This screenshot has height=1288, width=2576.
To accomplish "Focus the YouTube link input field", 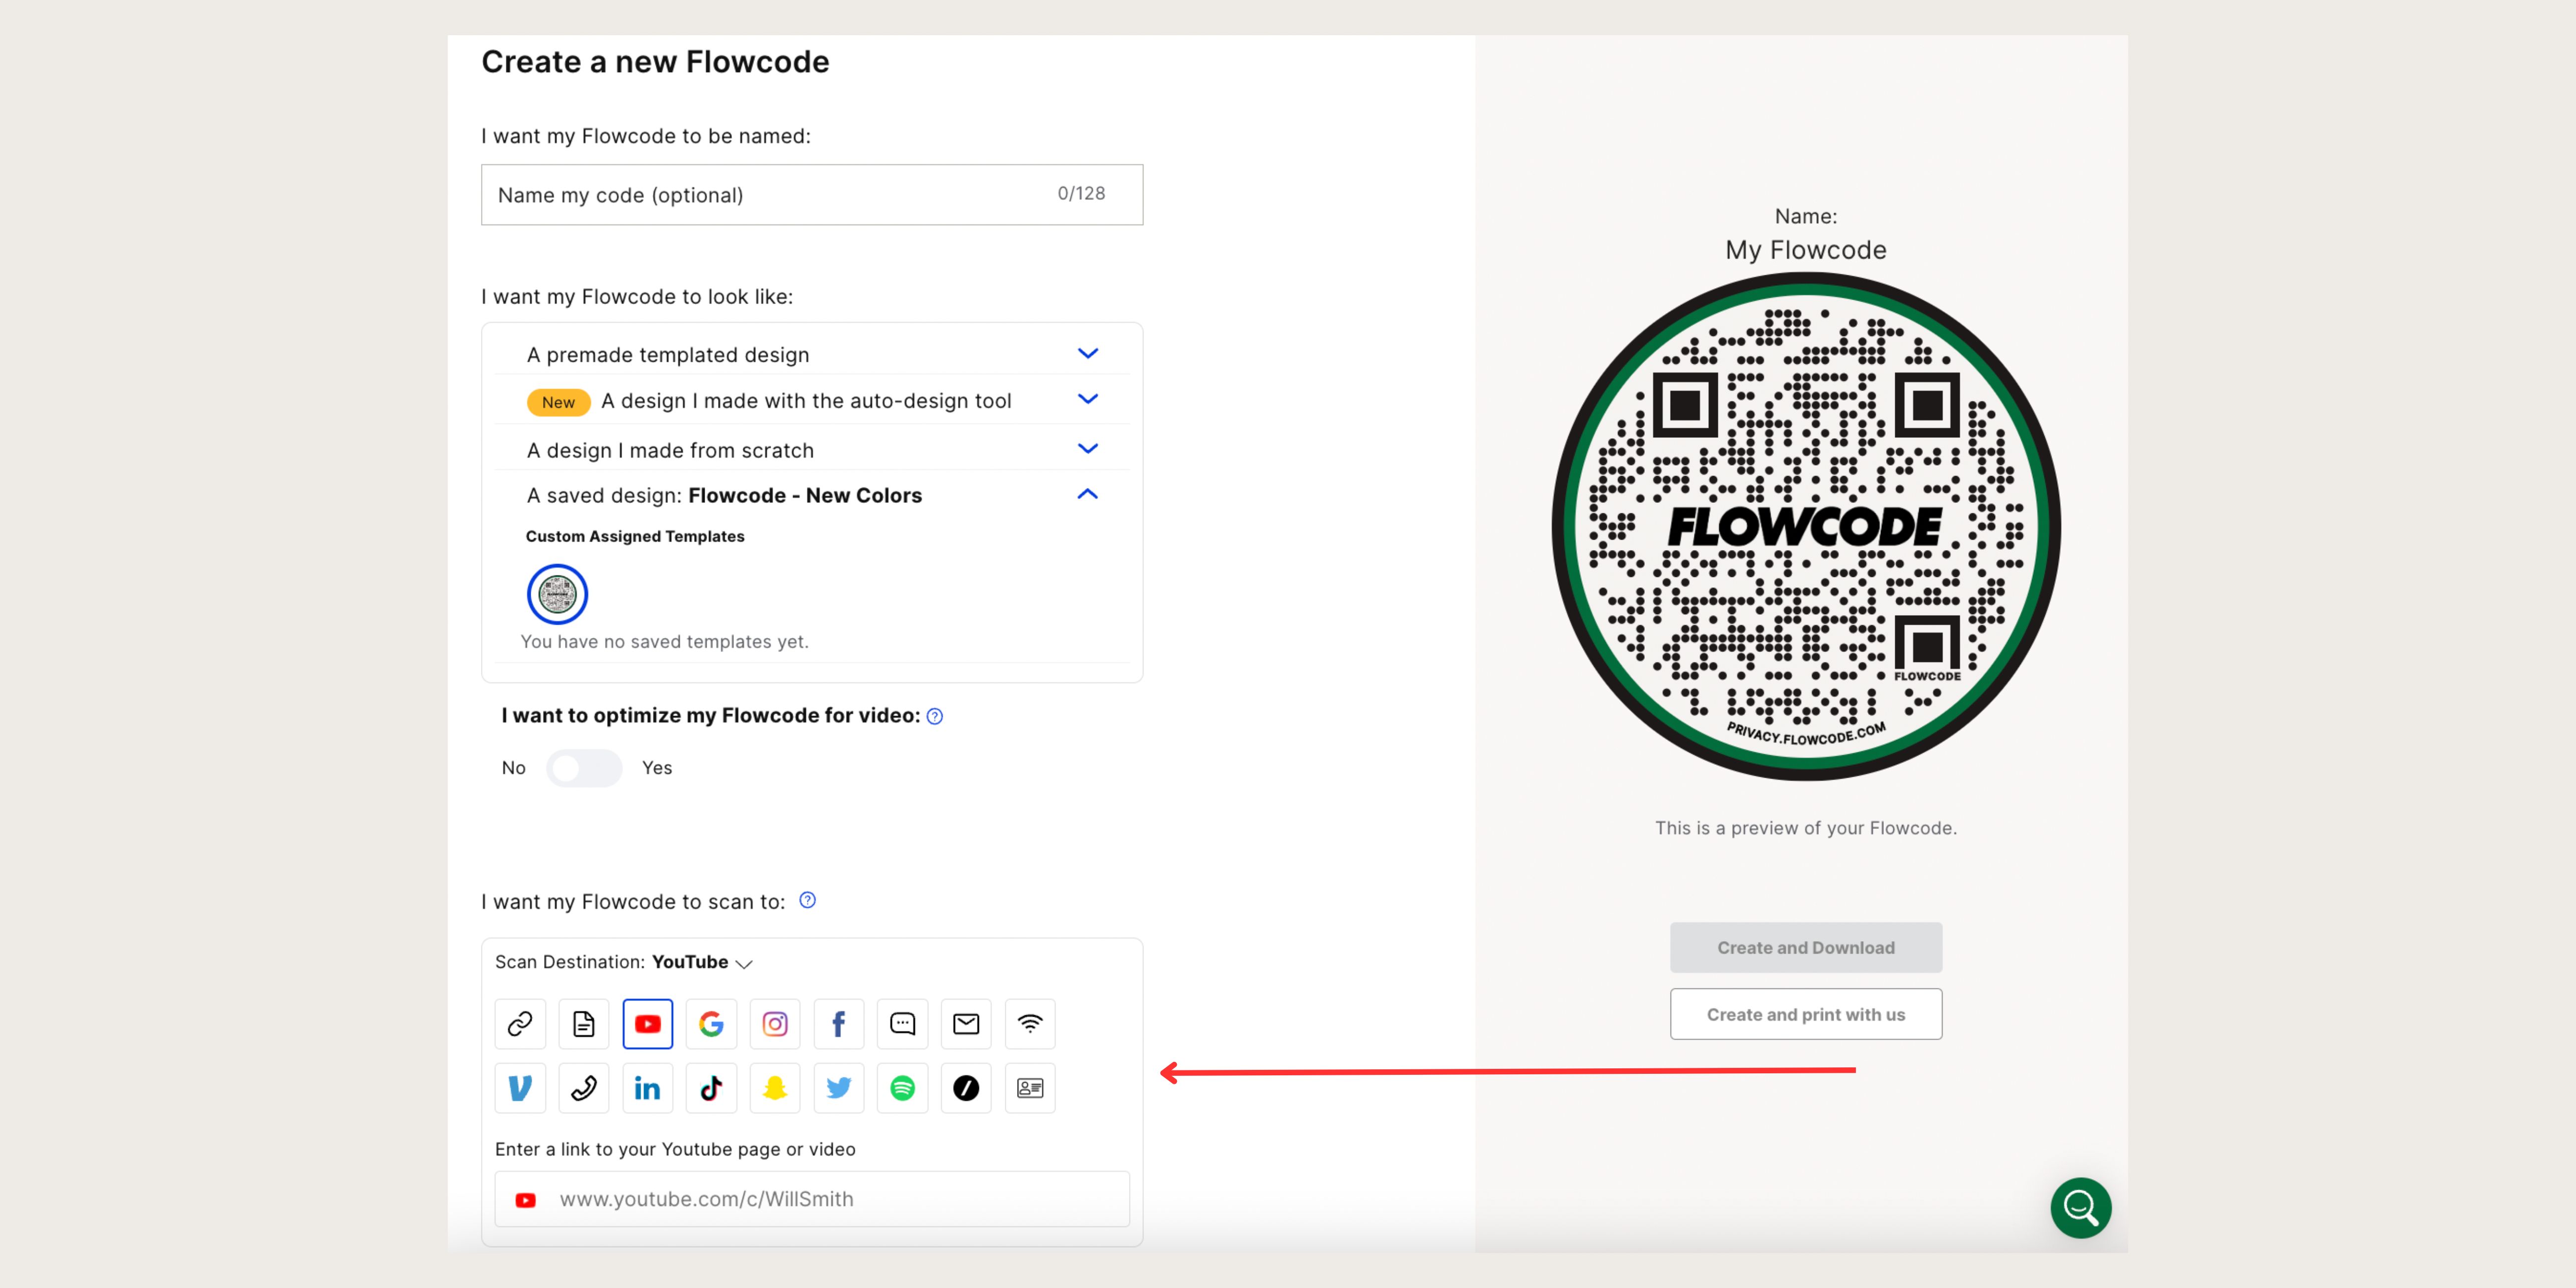I will click(x=812, y=1199).
